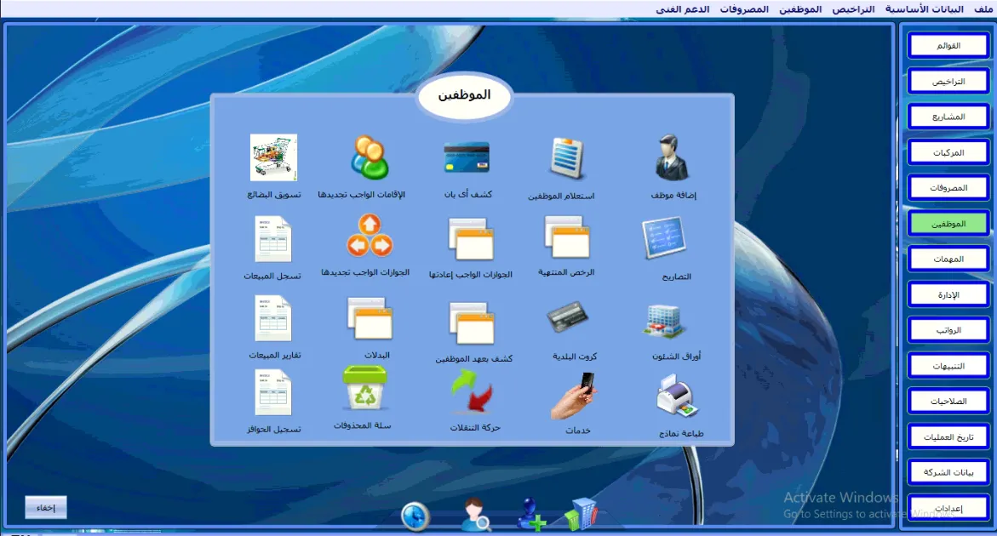Open الإقامات الواجب تجديدها icon

(x=369, y=157)
